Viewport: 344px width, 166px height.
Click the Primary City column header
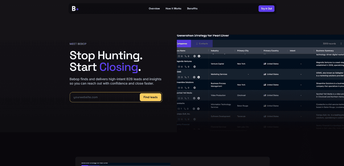click(243, 51)
